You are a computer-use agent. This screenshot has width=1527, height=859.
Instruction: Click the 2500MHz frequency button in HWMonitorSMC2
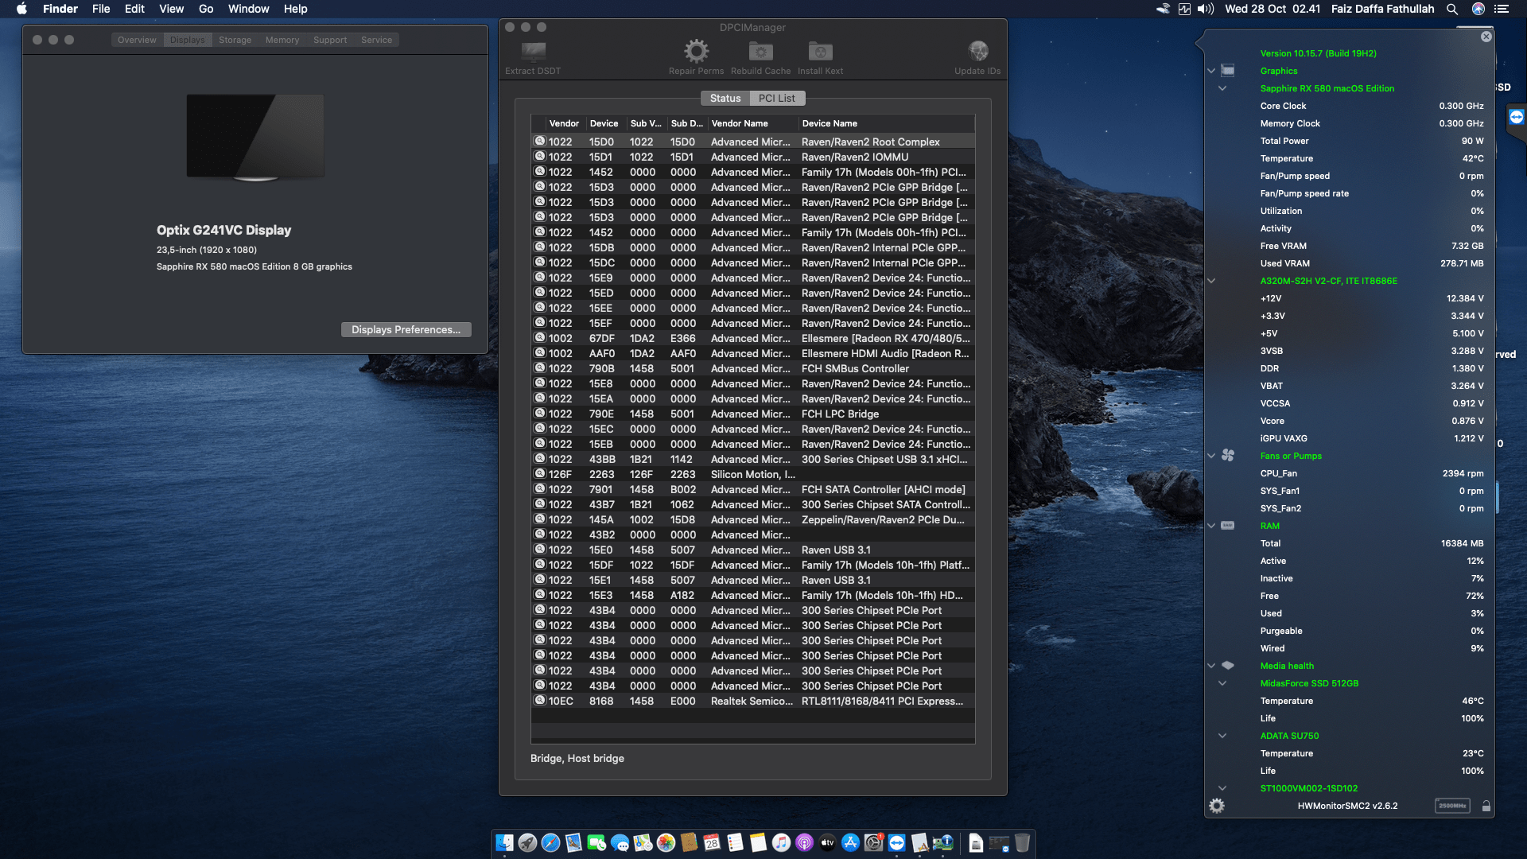pos(1452,806)
